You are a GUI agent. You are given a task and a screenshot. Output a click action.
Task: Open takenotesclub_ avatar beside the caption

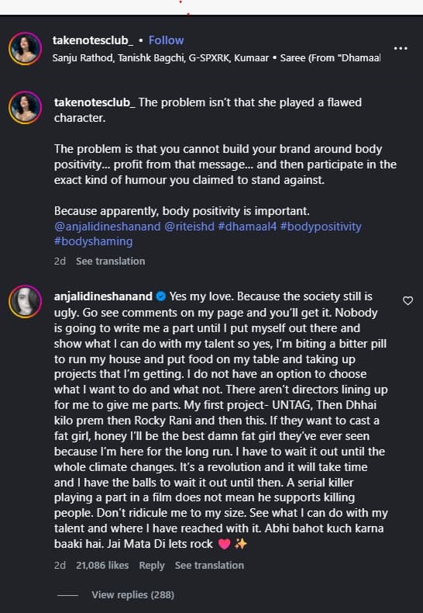tap(25, 108)
